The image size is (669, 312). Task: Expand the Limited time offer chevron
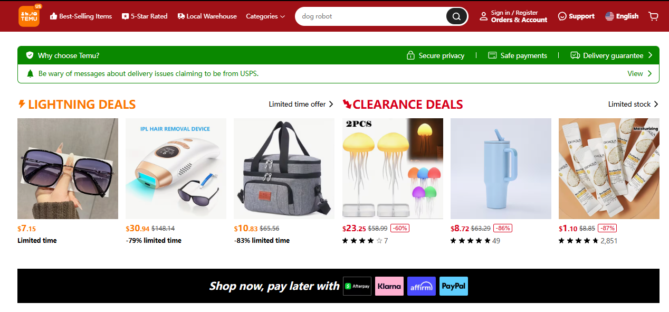pos(331,104)
